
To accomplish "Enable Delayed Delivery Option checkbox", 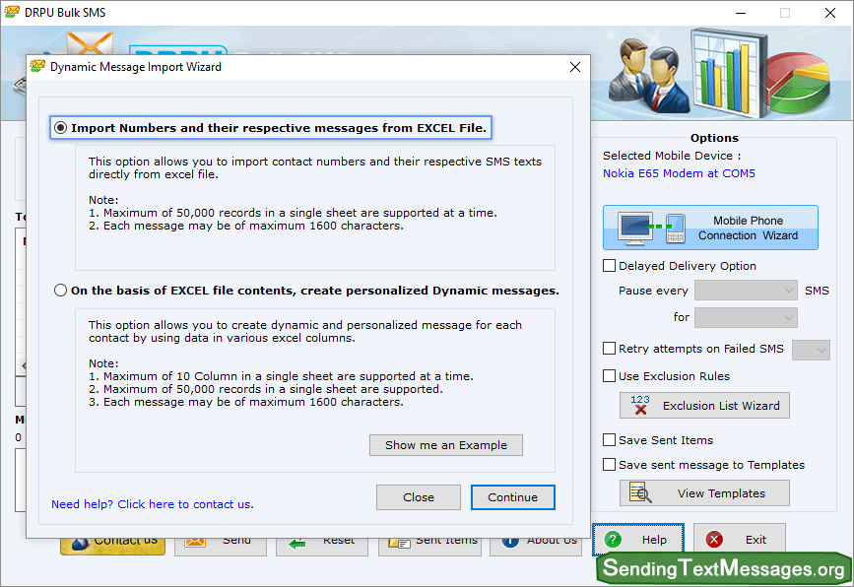I will coord(609,265).
